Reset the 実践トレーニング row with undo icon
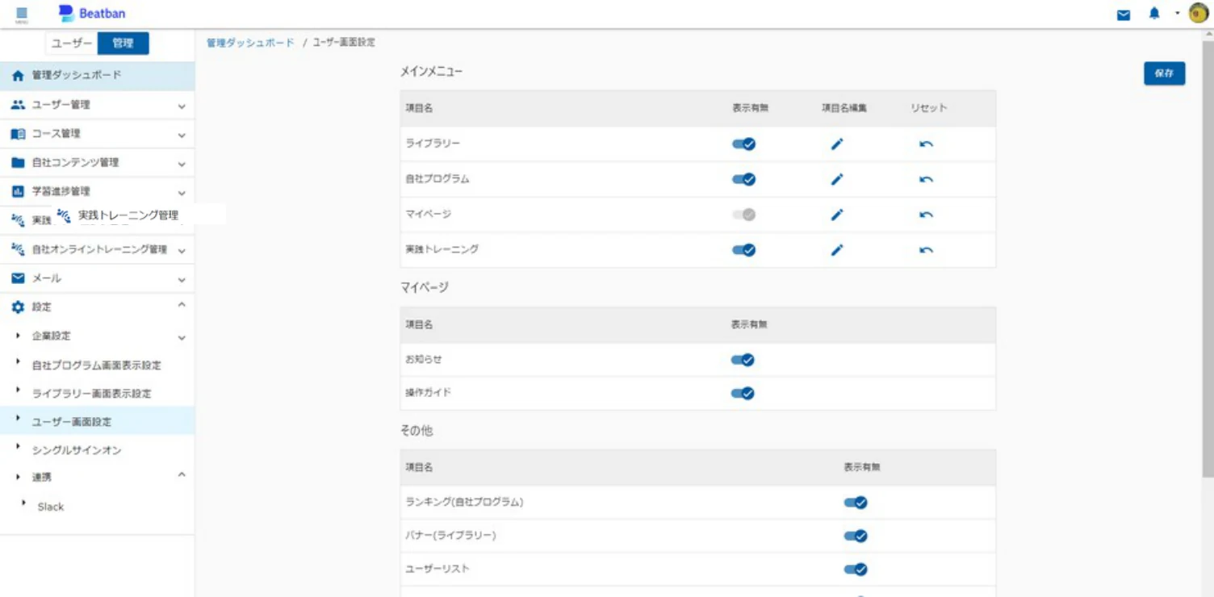1214x597 pixels. click(x=927, y=250)
